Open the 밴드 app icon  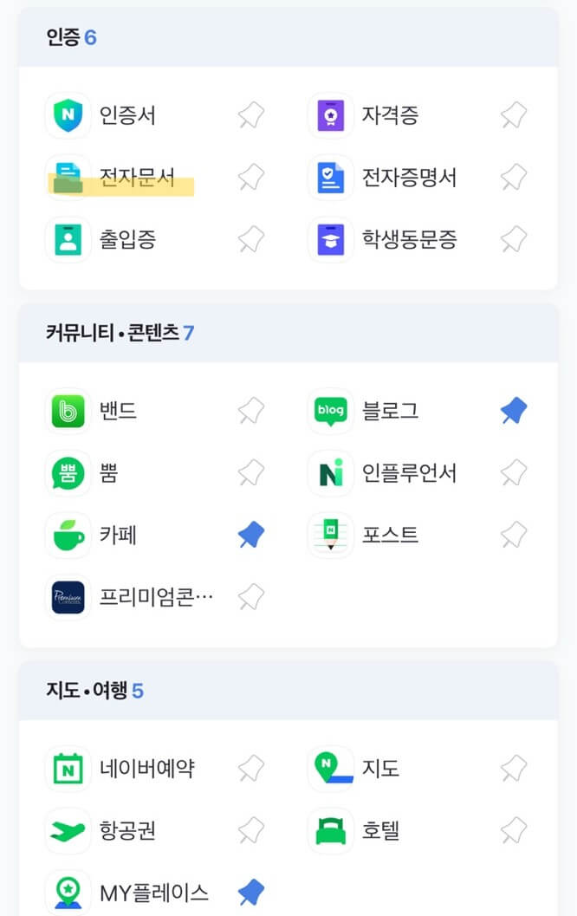coord(68,411)
